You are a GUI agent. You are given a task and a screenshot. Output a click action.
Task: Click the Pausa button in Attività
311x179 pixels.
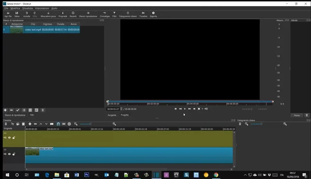(x=297, y=115)
